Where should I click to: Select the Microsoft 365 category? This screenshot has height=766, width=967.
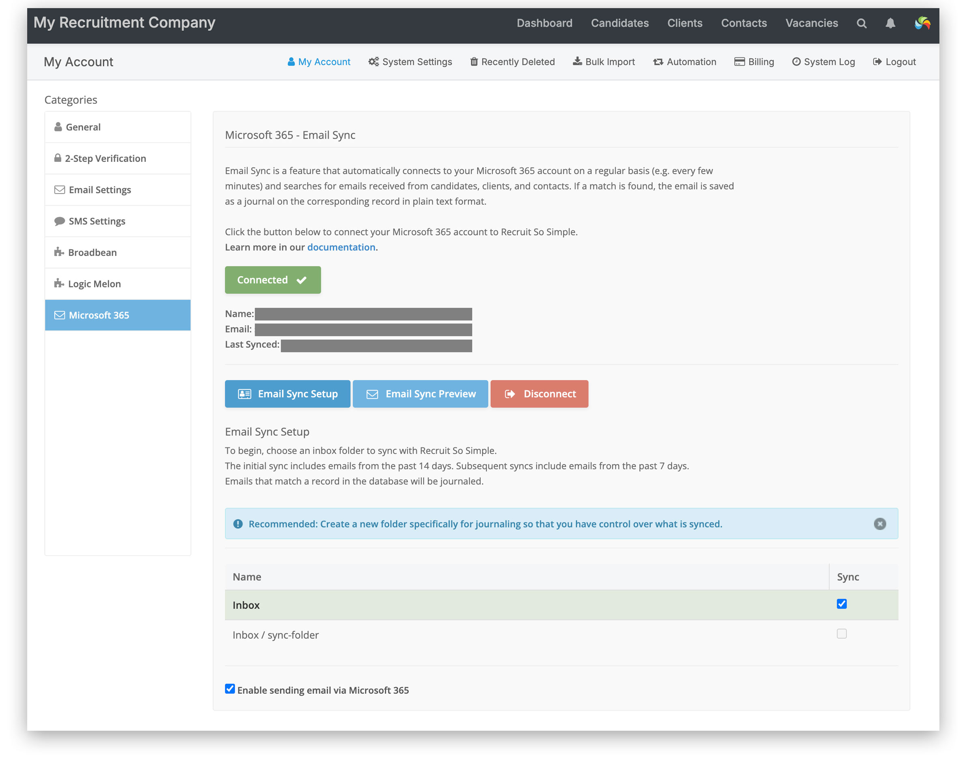coord(118,315)
